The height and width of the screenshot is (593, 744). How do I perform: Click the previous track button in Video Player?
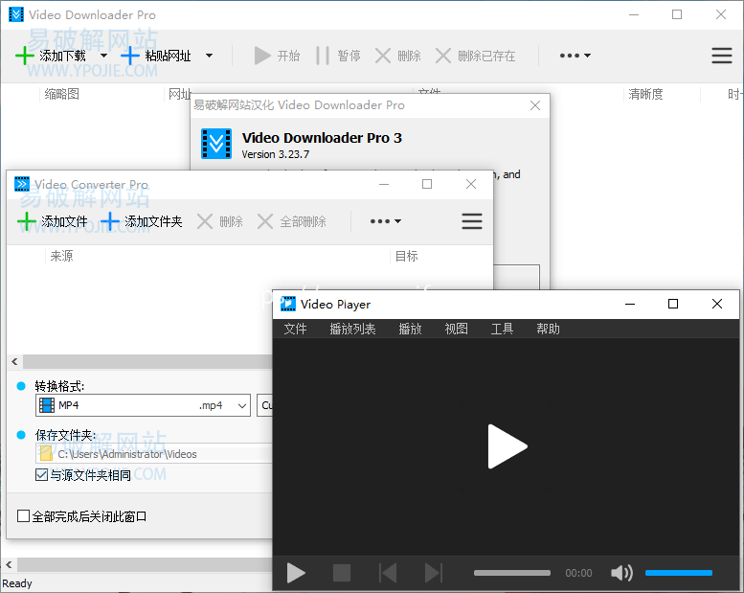388,573
